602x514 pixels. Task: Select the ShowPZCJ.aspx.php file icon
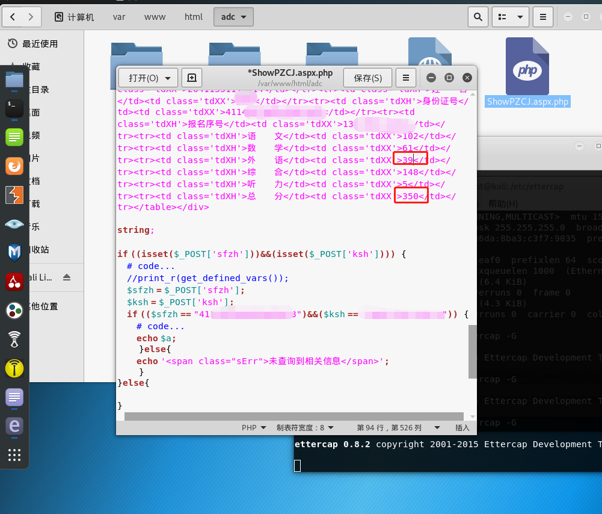(527, 66)
